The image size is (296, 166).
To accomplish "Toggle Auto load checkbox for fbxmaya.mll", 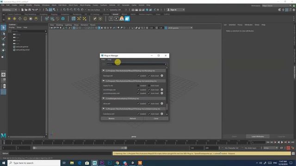I will pos(149,76).
